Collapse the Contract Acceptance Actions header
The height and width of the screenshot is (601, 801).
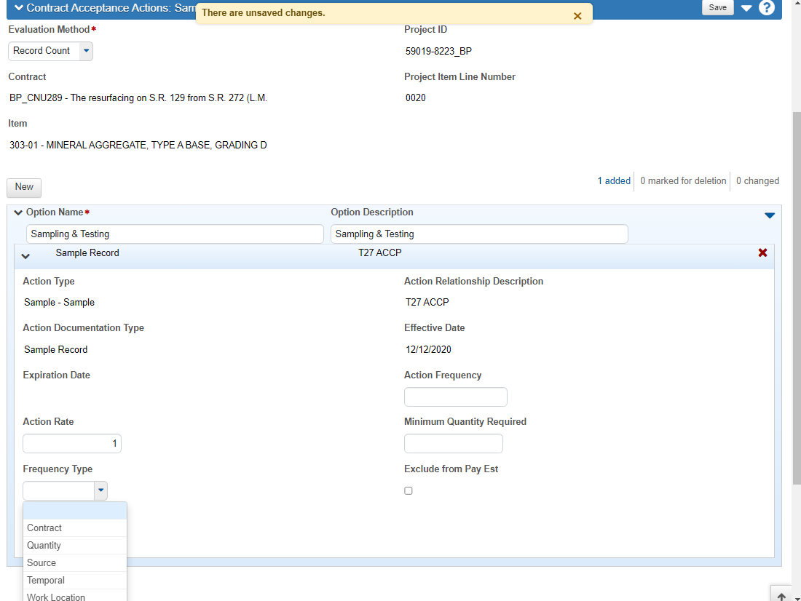(x=19, y=8)
